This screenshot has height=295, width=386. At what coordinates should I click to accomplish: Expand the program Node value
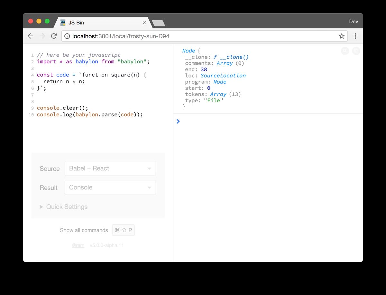point(220,82)
